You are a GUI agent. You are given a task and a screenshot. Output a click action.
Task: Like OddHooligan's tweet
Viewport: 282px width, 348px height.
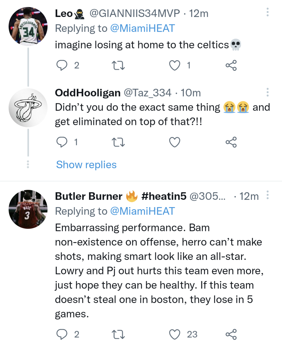[175, 142]
